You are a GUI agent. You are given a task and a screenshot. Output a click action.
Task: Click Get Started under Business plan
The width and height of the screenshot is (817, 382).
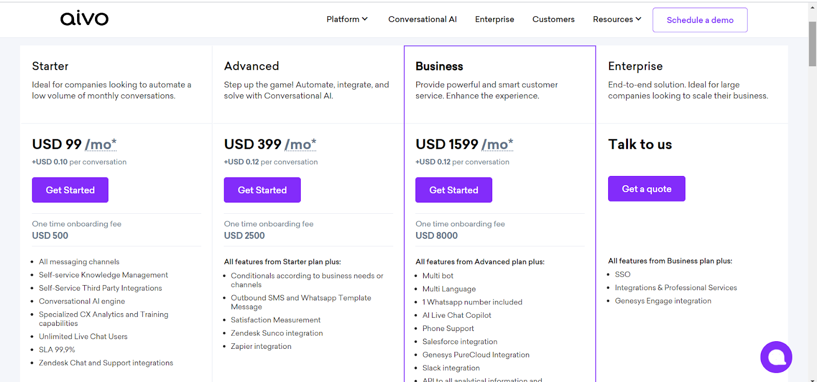pyautogui.click(x=453, y=190)
